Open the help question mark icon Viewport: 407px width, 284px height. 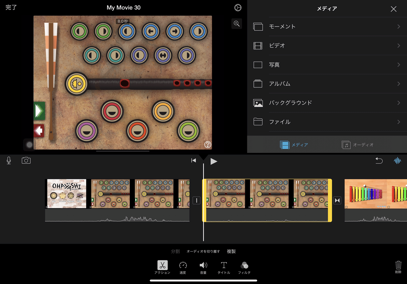pos(208,145)
